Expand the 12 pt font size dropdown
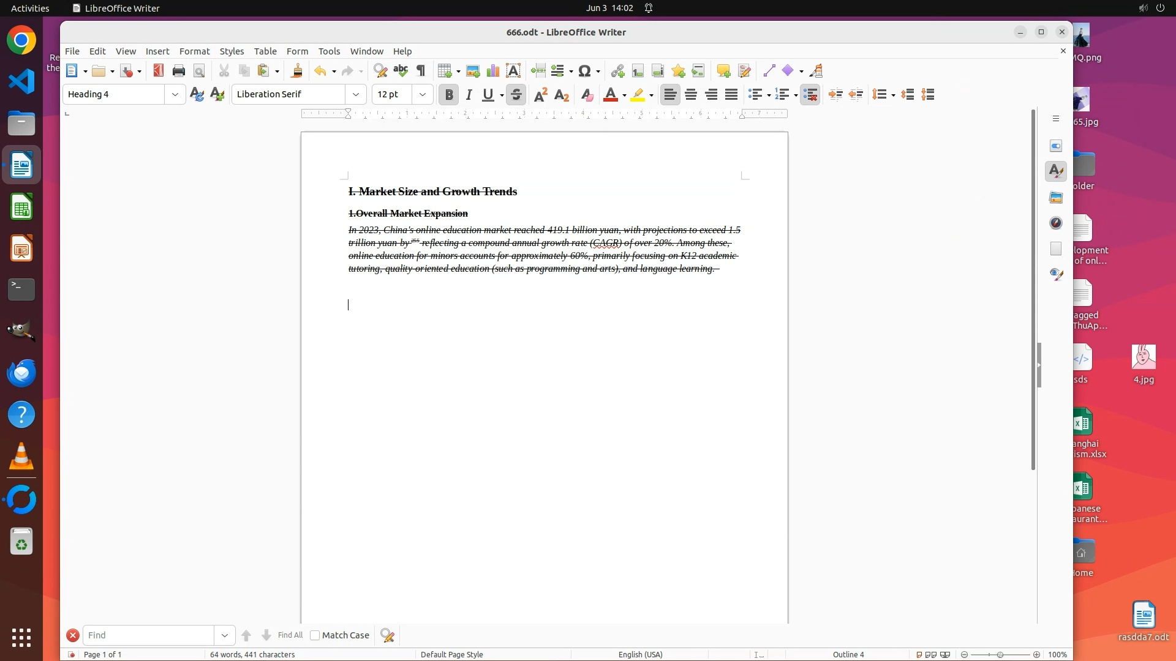Image resolution: width=1176 pixels, height=661 pixels. 423,94
